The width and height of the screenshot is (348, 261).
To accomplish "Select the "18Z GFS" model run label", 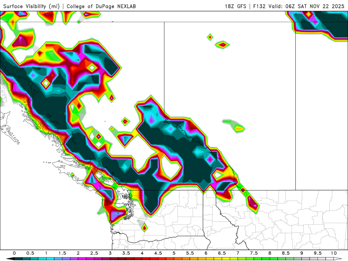I will pyautogui.click(x=235, y=6).
